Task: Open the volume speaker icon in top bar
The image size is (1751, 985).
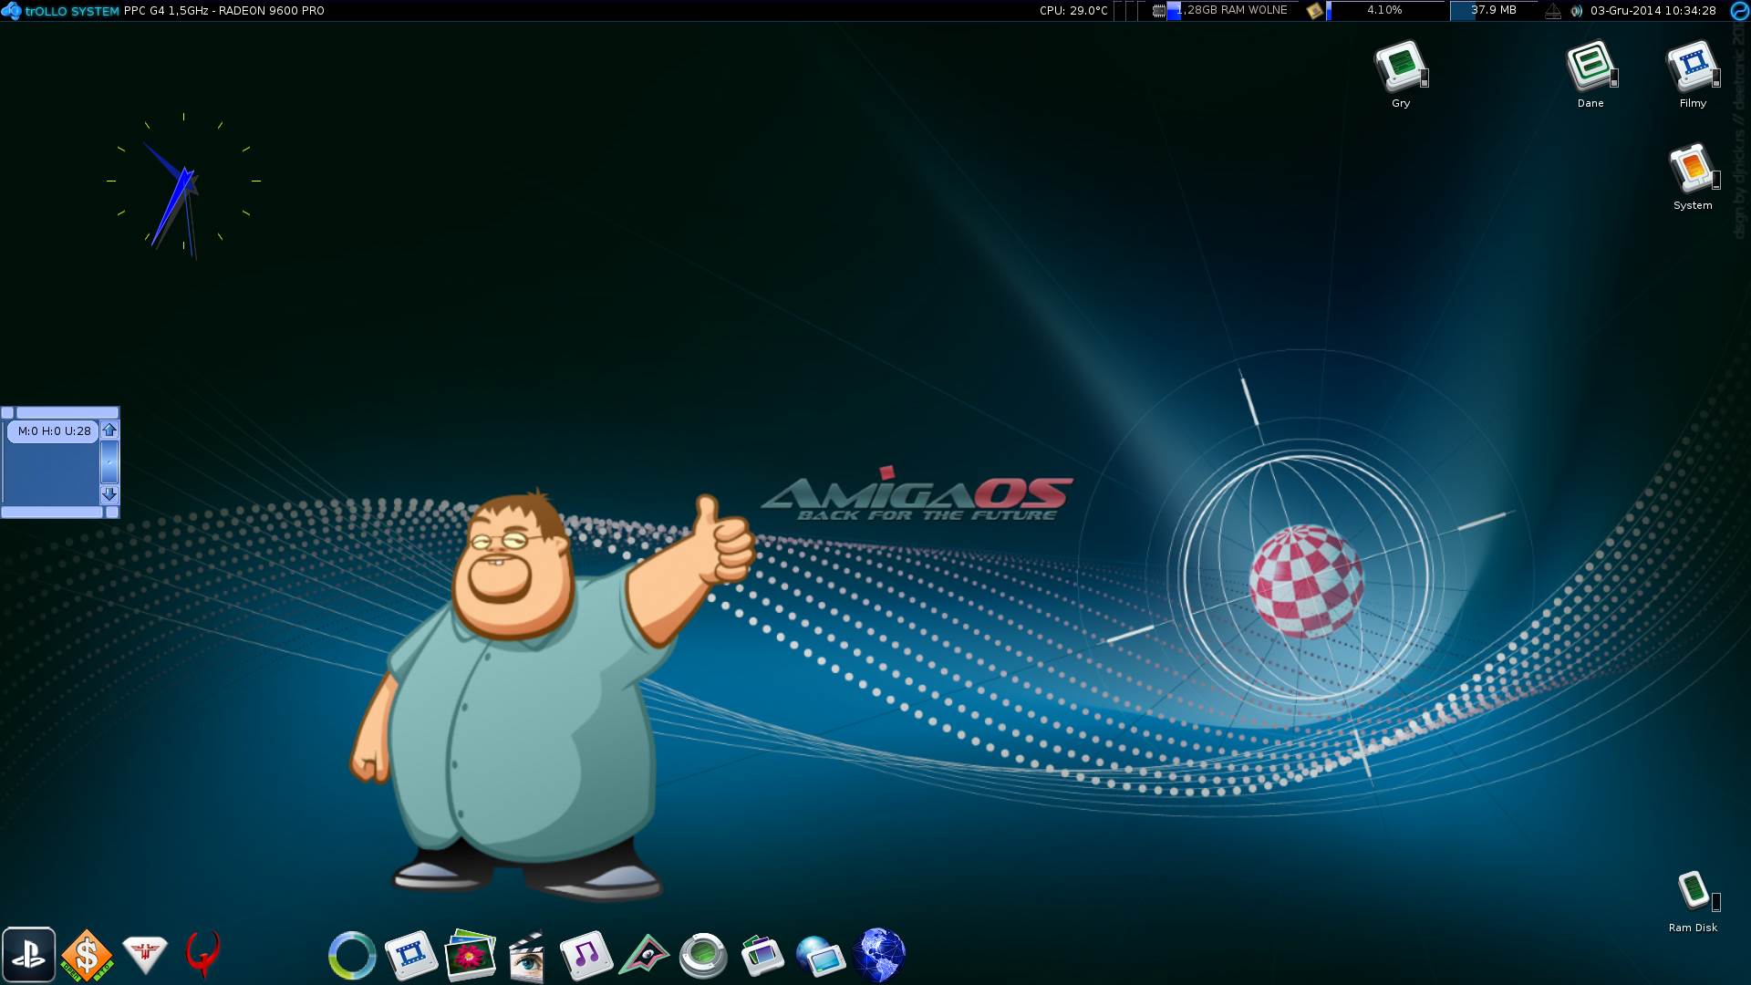Action: click(x=1576, y=11)
